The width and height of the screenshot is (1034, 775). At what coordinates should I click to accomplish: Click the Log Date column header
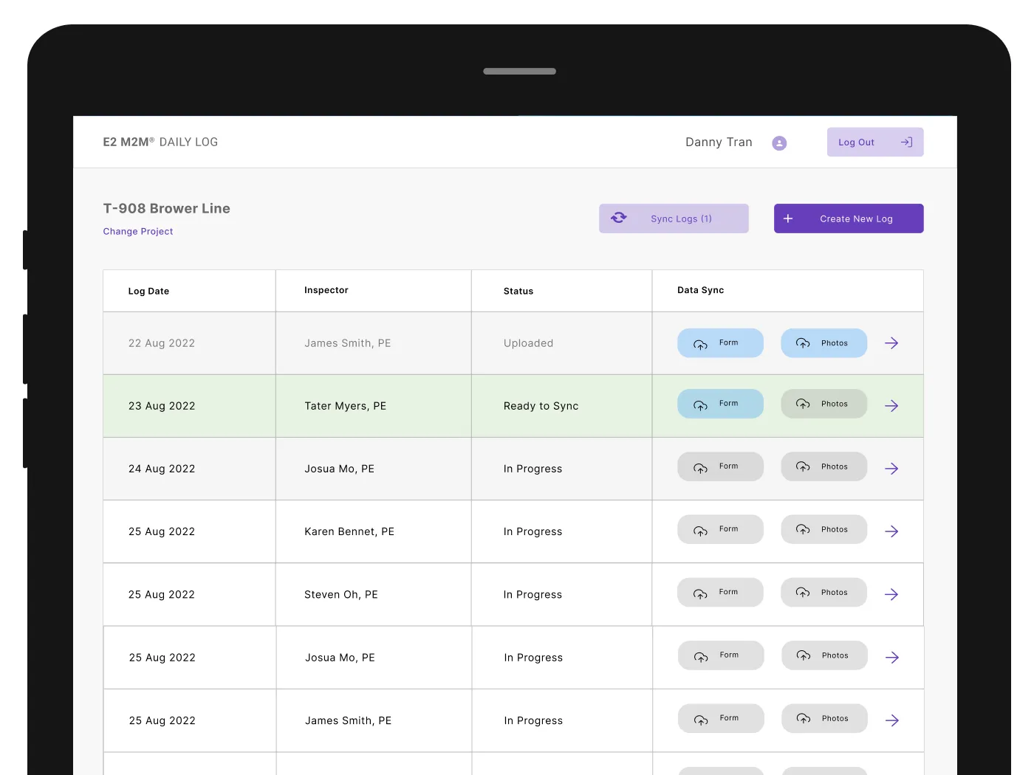tap(148, 292)
